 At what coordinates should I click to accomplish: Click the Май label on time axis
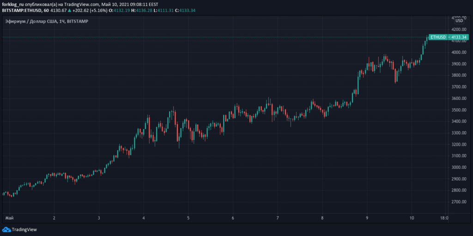pyautogui.click(x=9, y=217)
